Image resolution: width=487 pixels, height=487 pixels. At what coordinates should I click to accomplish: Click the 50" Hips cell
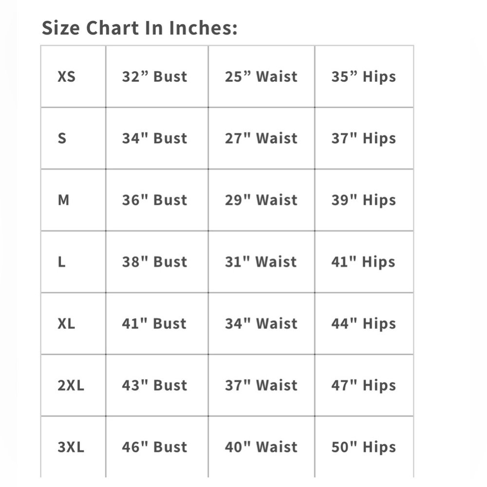point(364,447)
